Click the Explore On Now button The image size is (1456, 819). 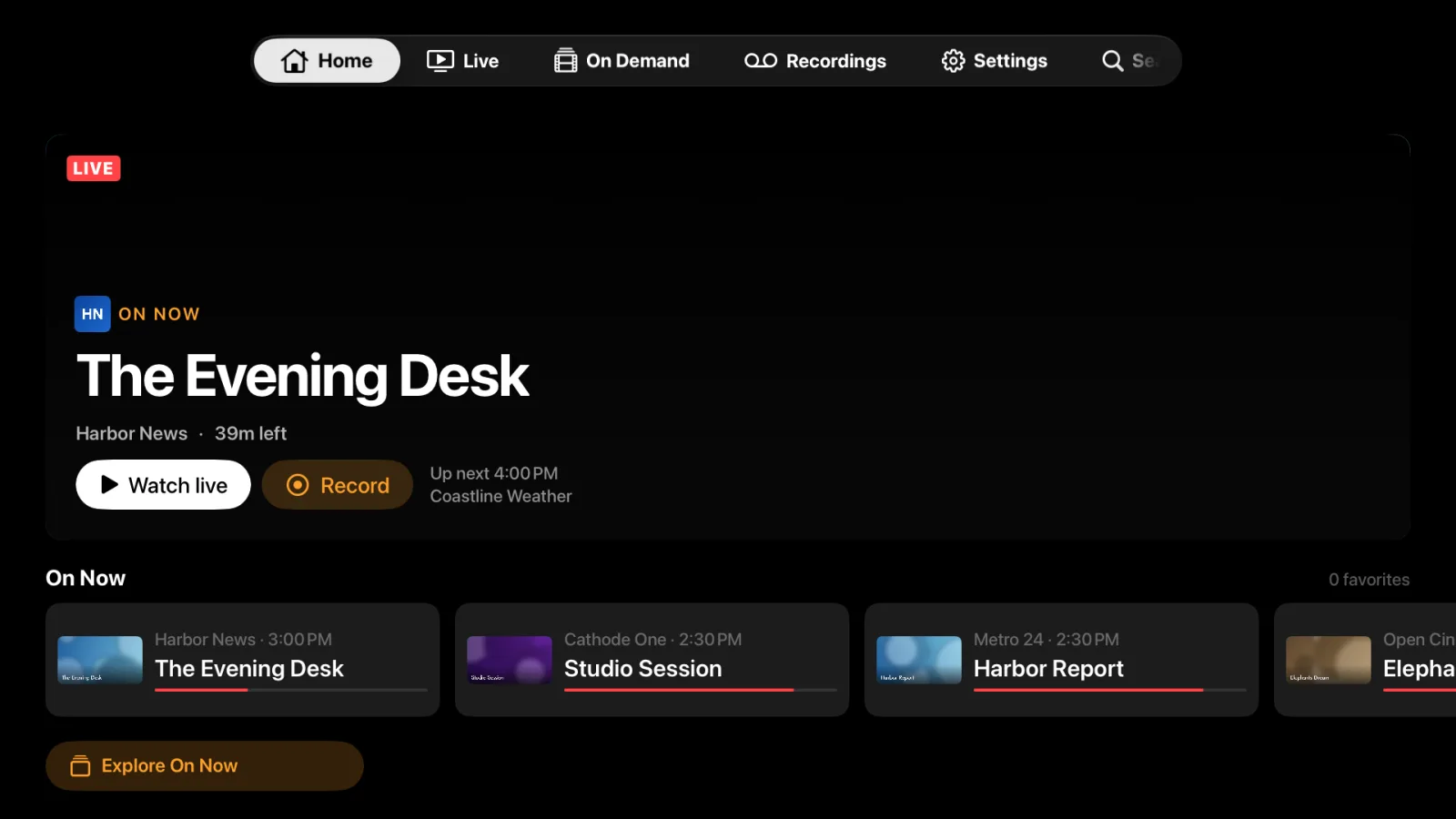click(x=205, y=766)
